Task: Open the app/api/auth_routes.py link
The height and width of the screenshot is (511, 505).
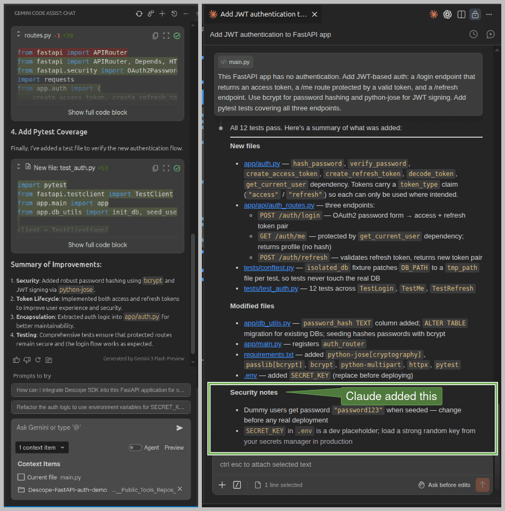Action: click(279, 205)
